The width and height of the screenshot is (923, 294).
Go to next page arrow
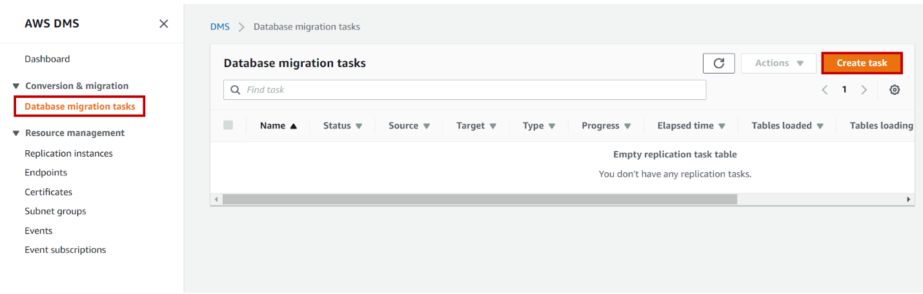[x=864, y=90]
